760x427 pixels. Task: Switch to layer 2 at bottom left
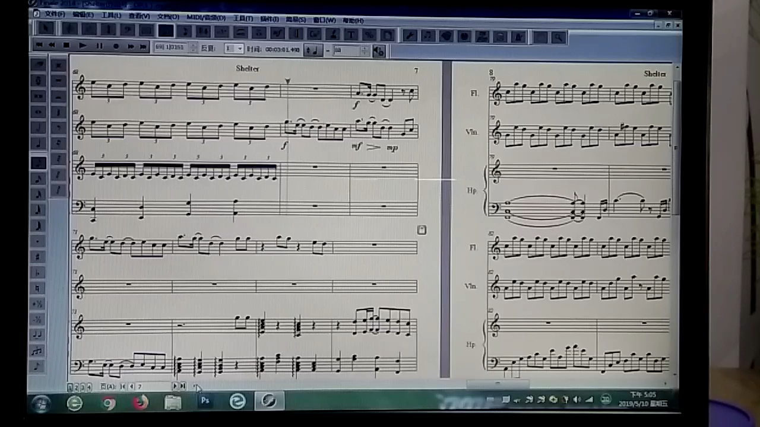(77, 387)
